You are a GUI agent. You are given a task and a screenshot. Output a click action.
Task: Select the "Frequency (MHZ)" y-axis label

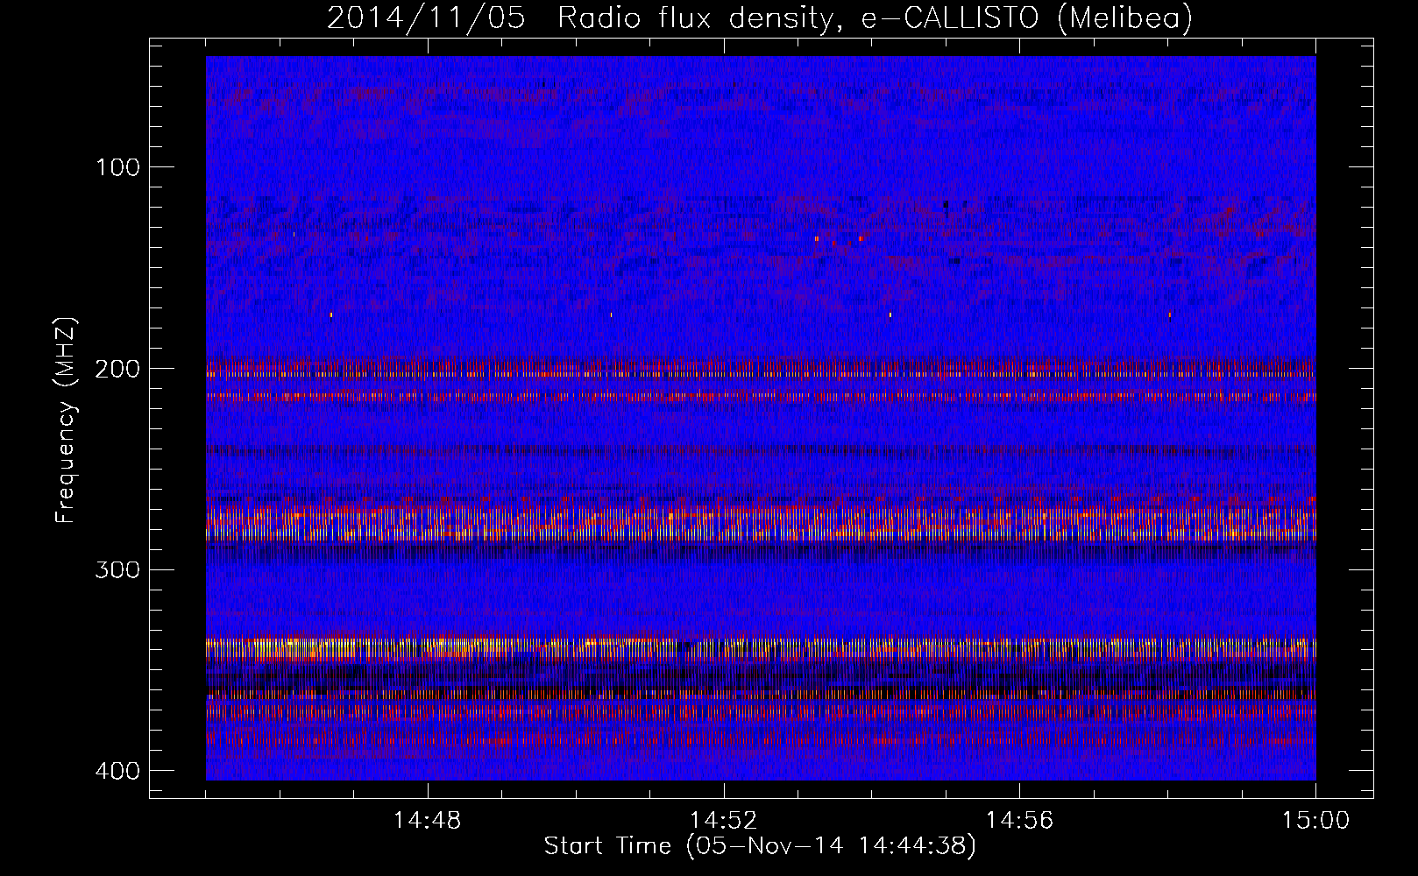[x=66, y=420]
